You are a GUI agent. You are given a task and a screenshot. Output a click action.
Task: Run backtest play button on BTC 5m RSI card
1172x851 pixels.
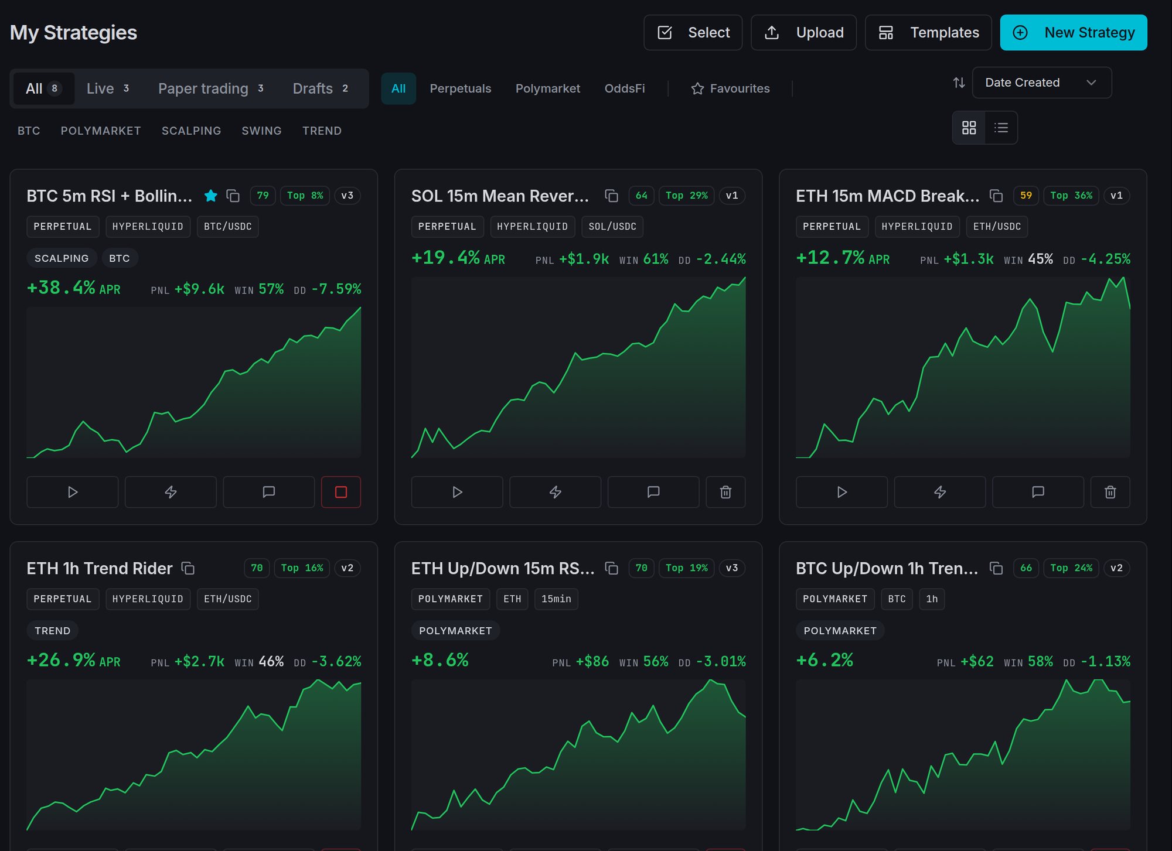coord(73,492)
